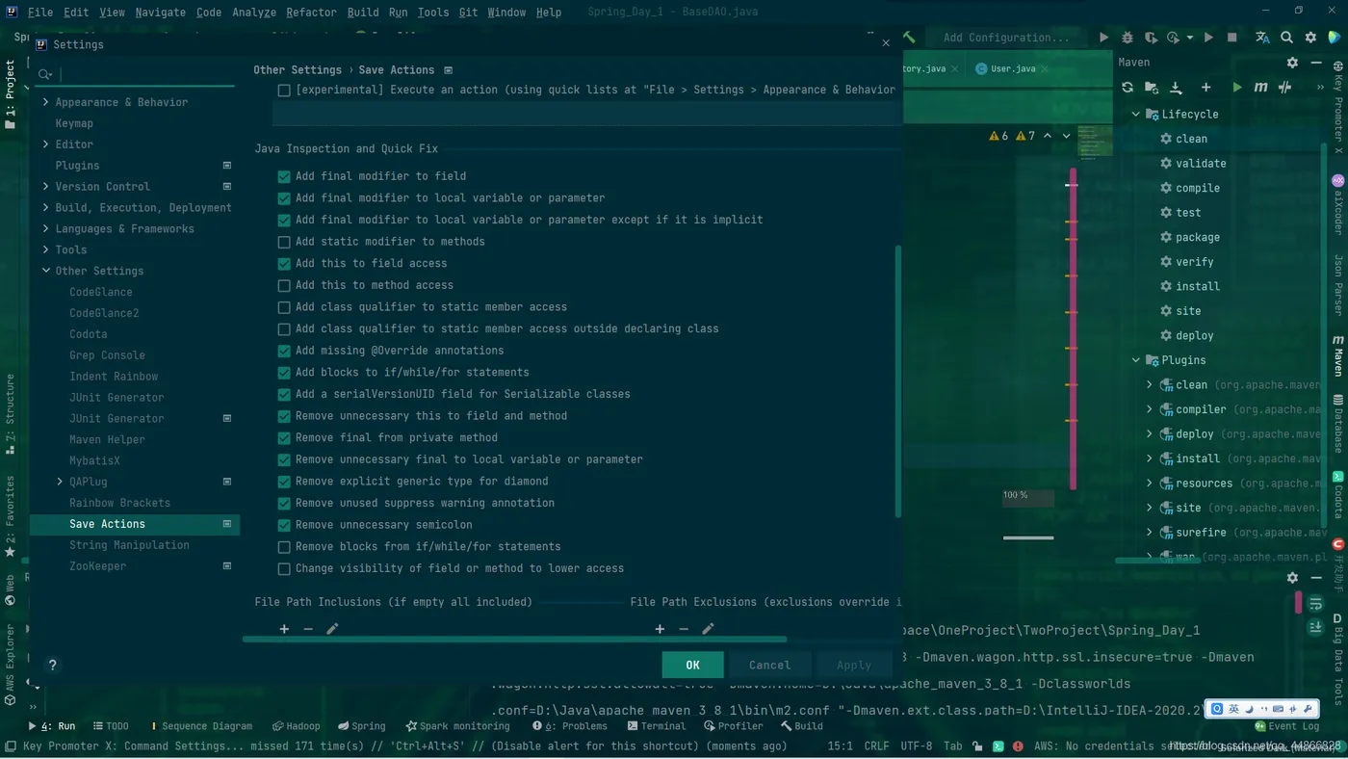This screenshot has height=759, width=1348.
Task: Remove a File Path Inclusion with minus
Action: click(308, 629)
